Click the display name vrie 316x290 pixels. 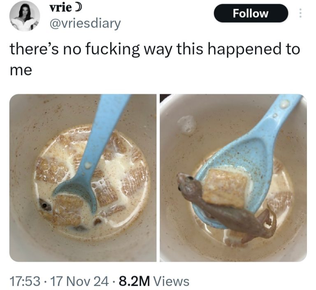tap(60, 8)
